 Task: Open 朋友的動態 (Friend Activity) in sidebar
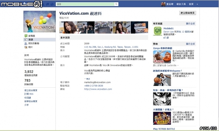(x=34, y=43)
